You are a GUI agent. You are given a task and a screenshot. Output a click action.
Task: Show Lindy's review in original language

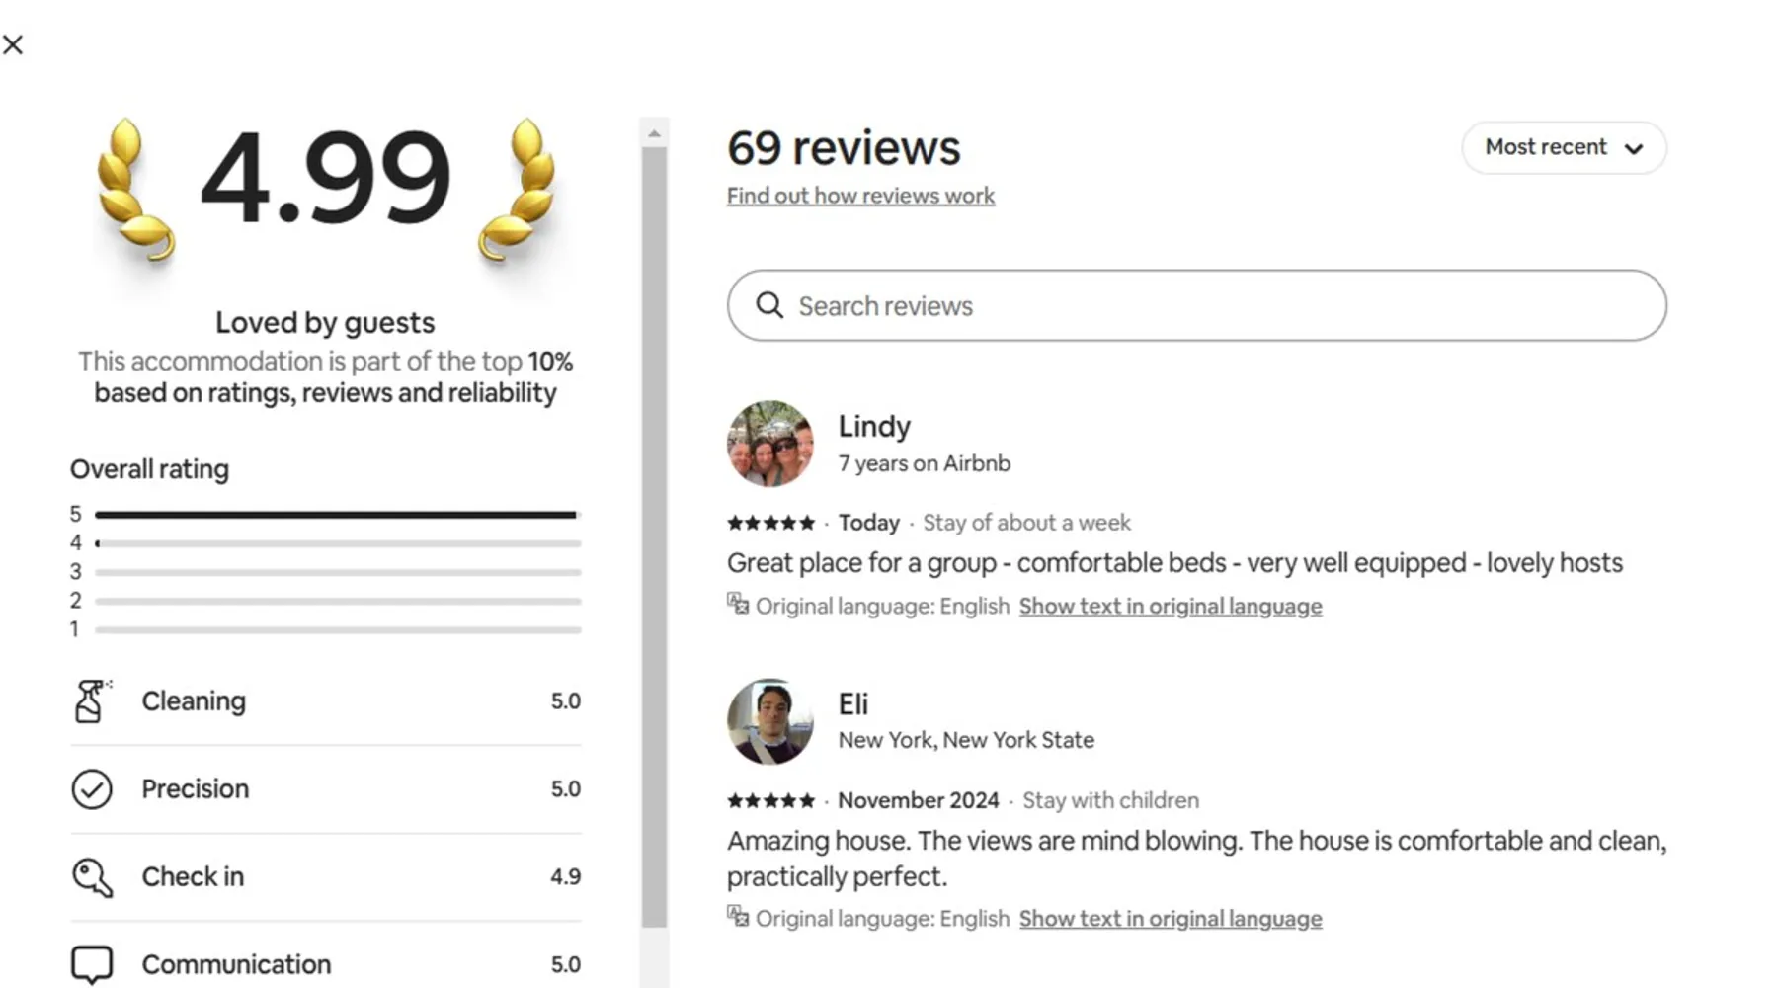1170,606
